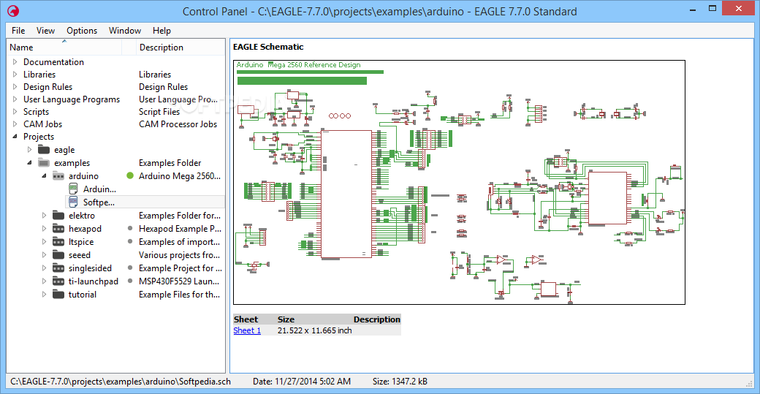This screenshot has width=760, height=394.
Task: Expand the eagle folder node
Action: [29, 149]
